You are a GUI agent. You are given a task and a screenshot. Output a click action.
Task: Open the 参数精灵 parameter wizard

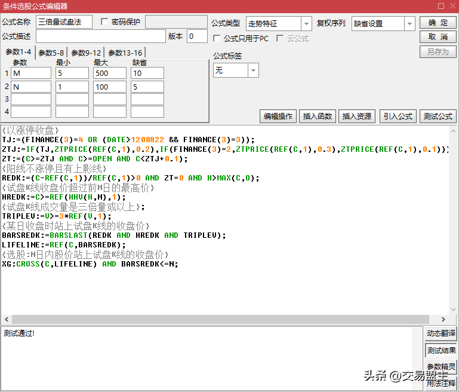(x=441, y=366)
